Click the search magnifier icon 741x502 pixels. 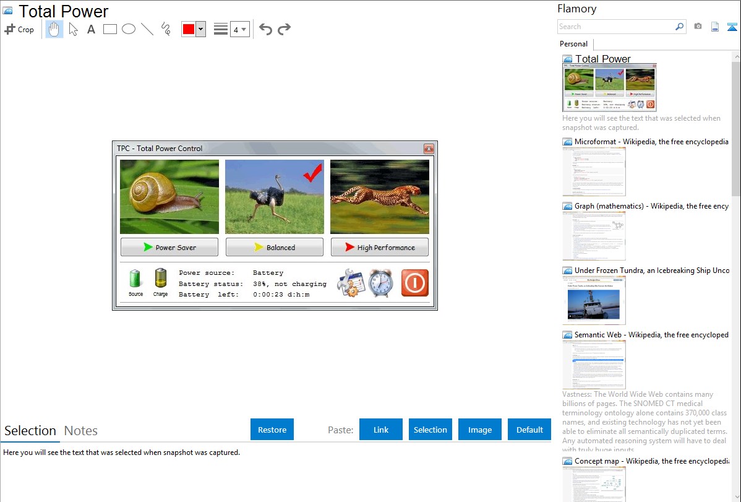[680, 27]
